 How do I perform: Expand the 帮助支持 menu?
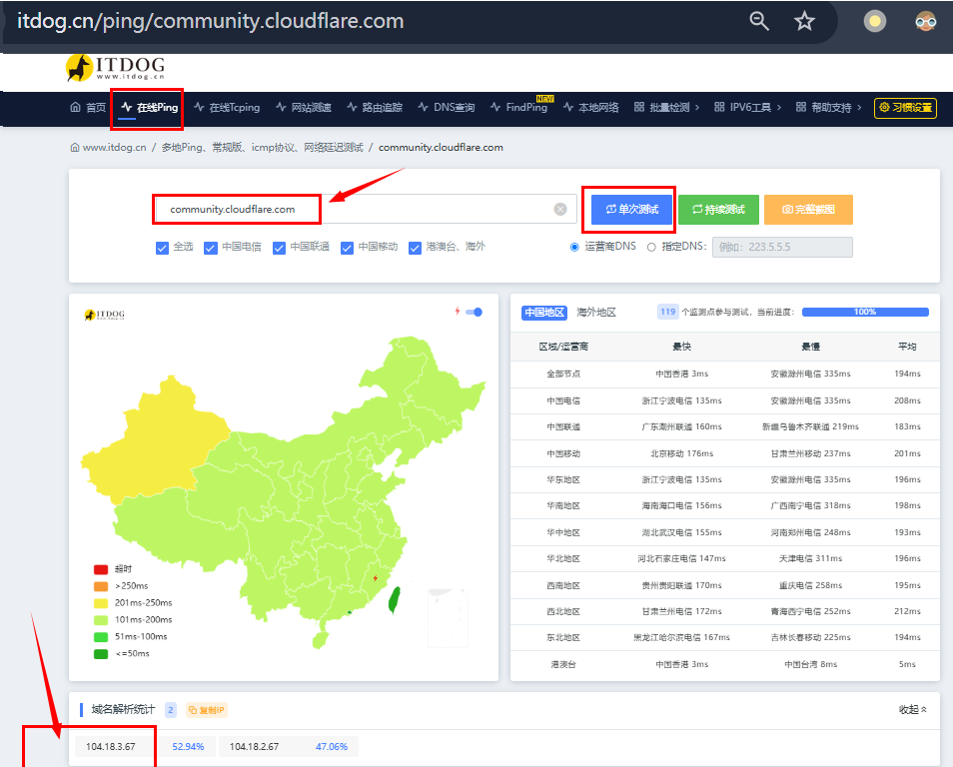click(x=828, y=108)
